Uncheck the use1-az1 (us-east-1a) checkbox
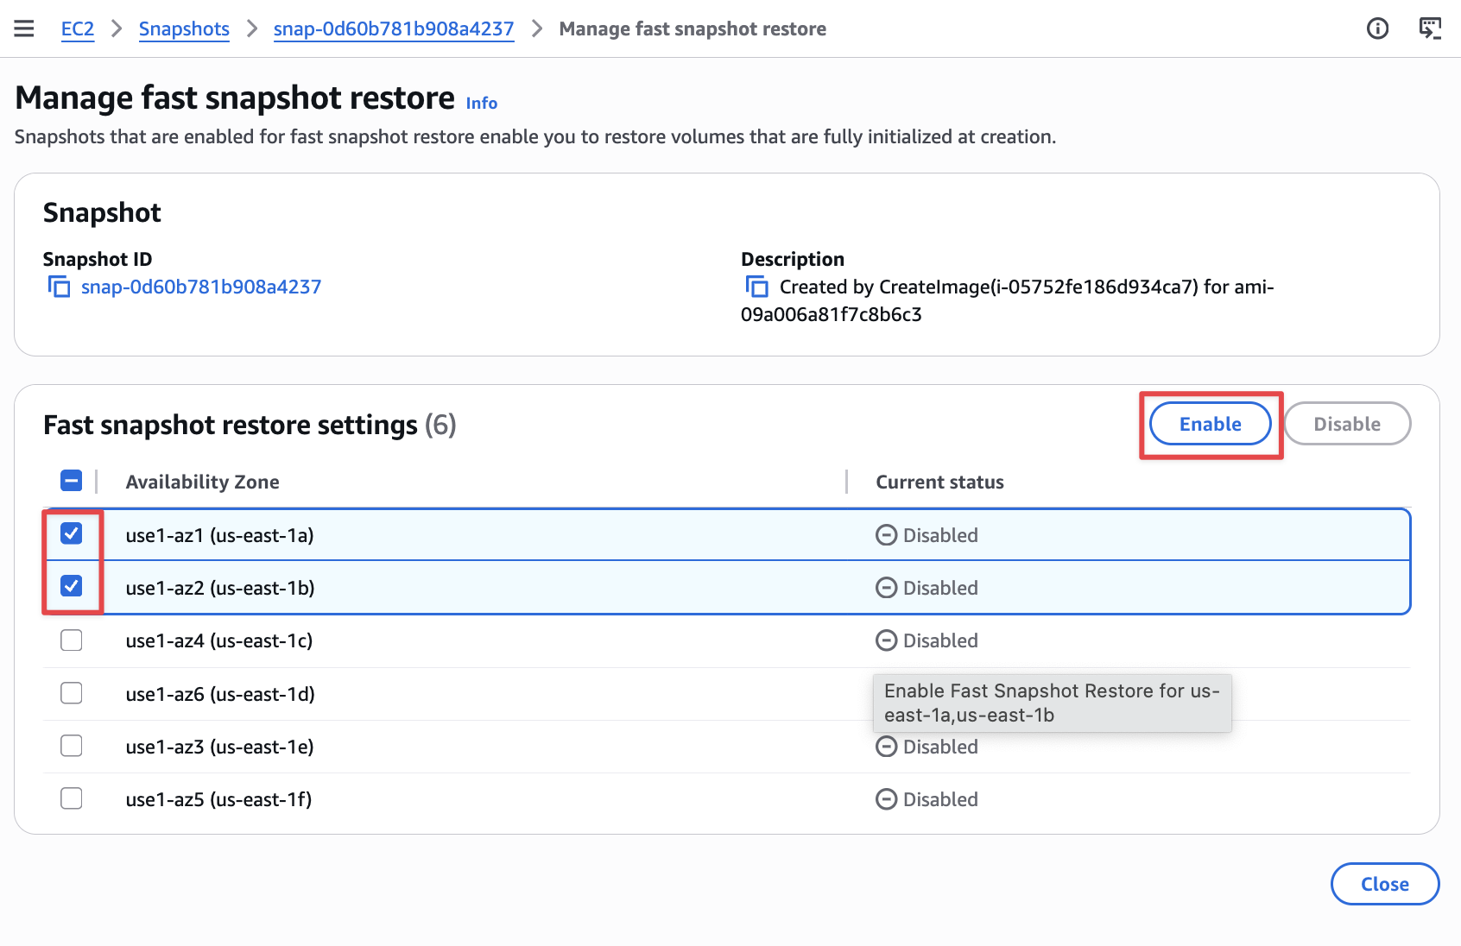Screen dimensions: 1461x946 coord(72,534)
